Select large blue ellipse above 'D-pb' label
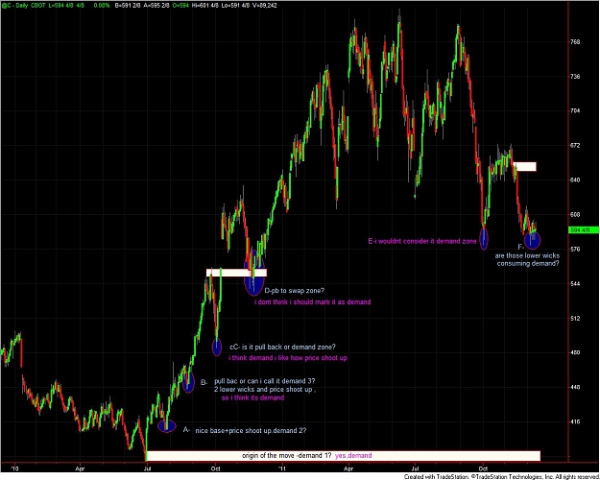Image resolution: width=600 pixels, height=480 pixels. [x=254, y=273]
